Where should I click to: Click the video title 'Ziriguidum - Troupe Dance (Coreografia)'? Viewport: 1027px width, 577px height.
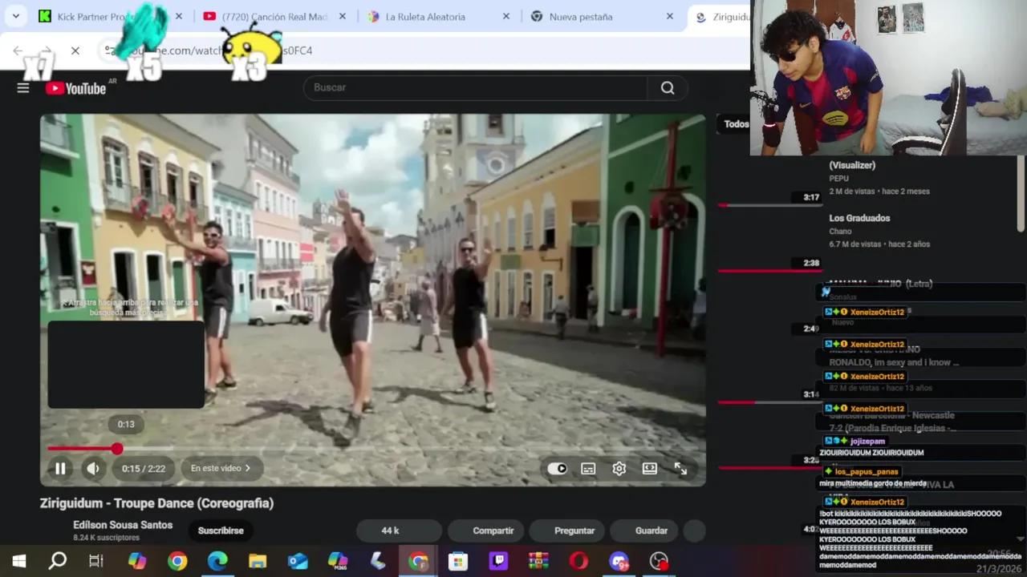pyautogui.click(x=157, y=503)
